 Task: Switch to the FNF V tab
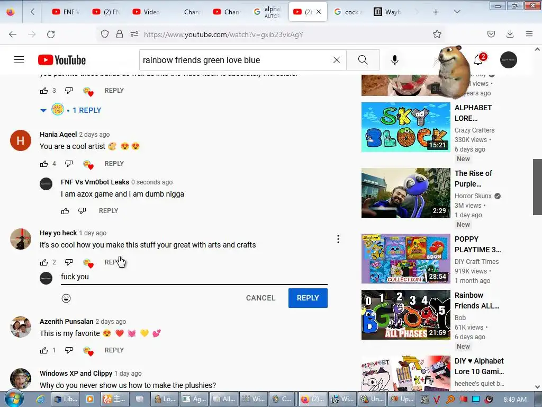pos(66,12)
